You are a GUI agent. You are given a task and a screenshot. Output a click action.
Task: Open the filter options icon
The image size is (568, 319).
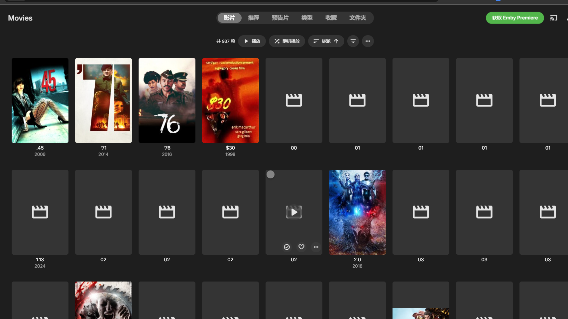click(353, 41)
